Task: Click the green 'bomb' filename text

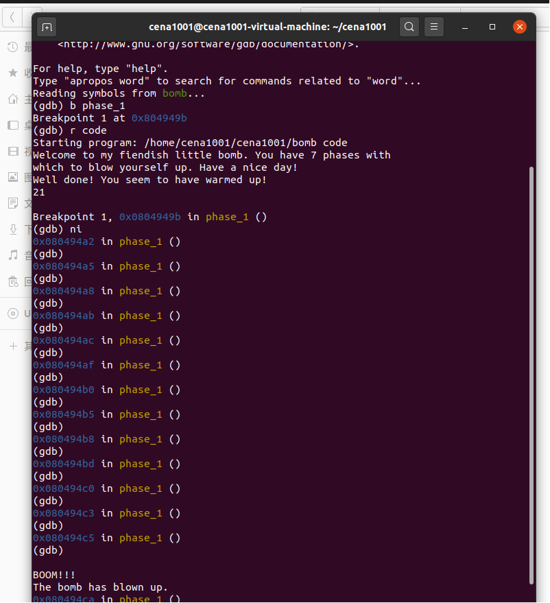Action: click(174, 93)
